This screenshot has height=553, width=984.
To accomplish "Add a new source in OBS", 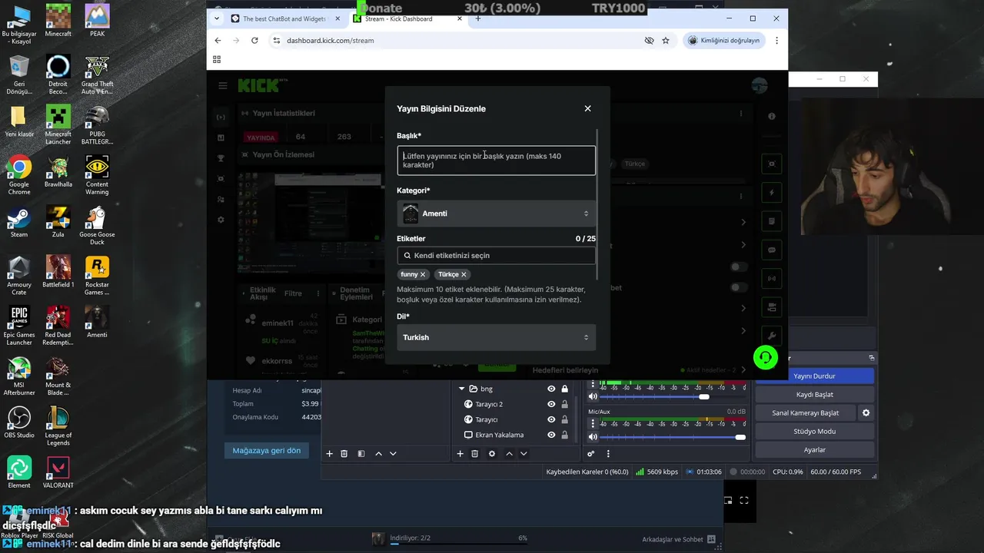I will pos(460,454).
